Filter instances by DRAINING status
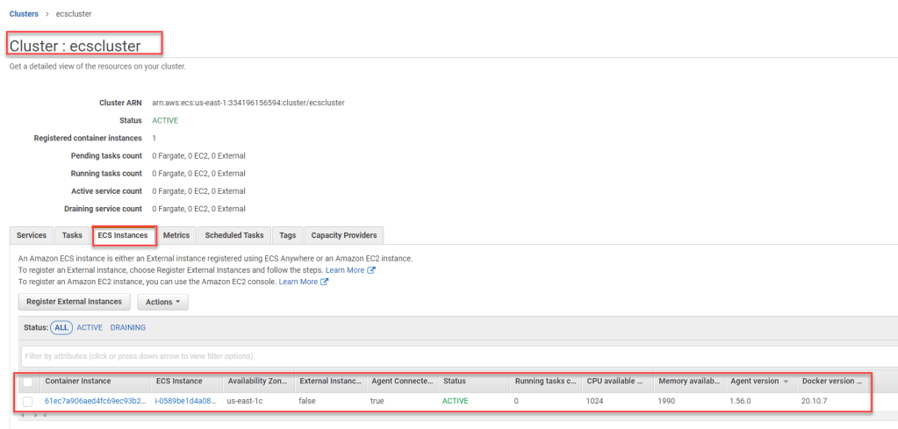Viewport: 898px width, 429px height. coord(128,327)
